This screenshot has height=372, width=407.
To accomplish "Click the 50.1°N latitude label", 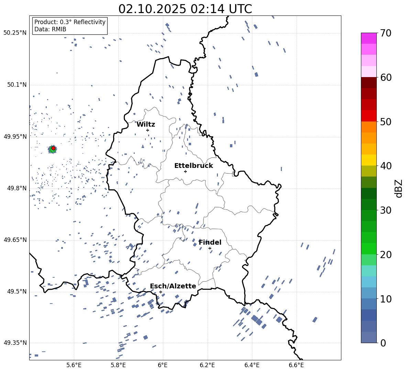I will click(x=16, y=85).
